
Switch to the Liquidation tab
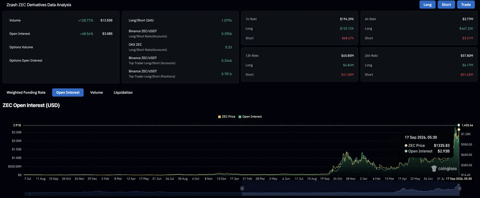pyautogui.click(x=123, y=92)
